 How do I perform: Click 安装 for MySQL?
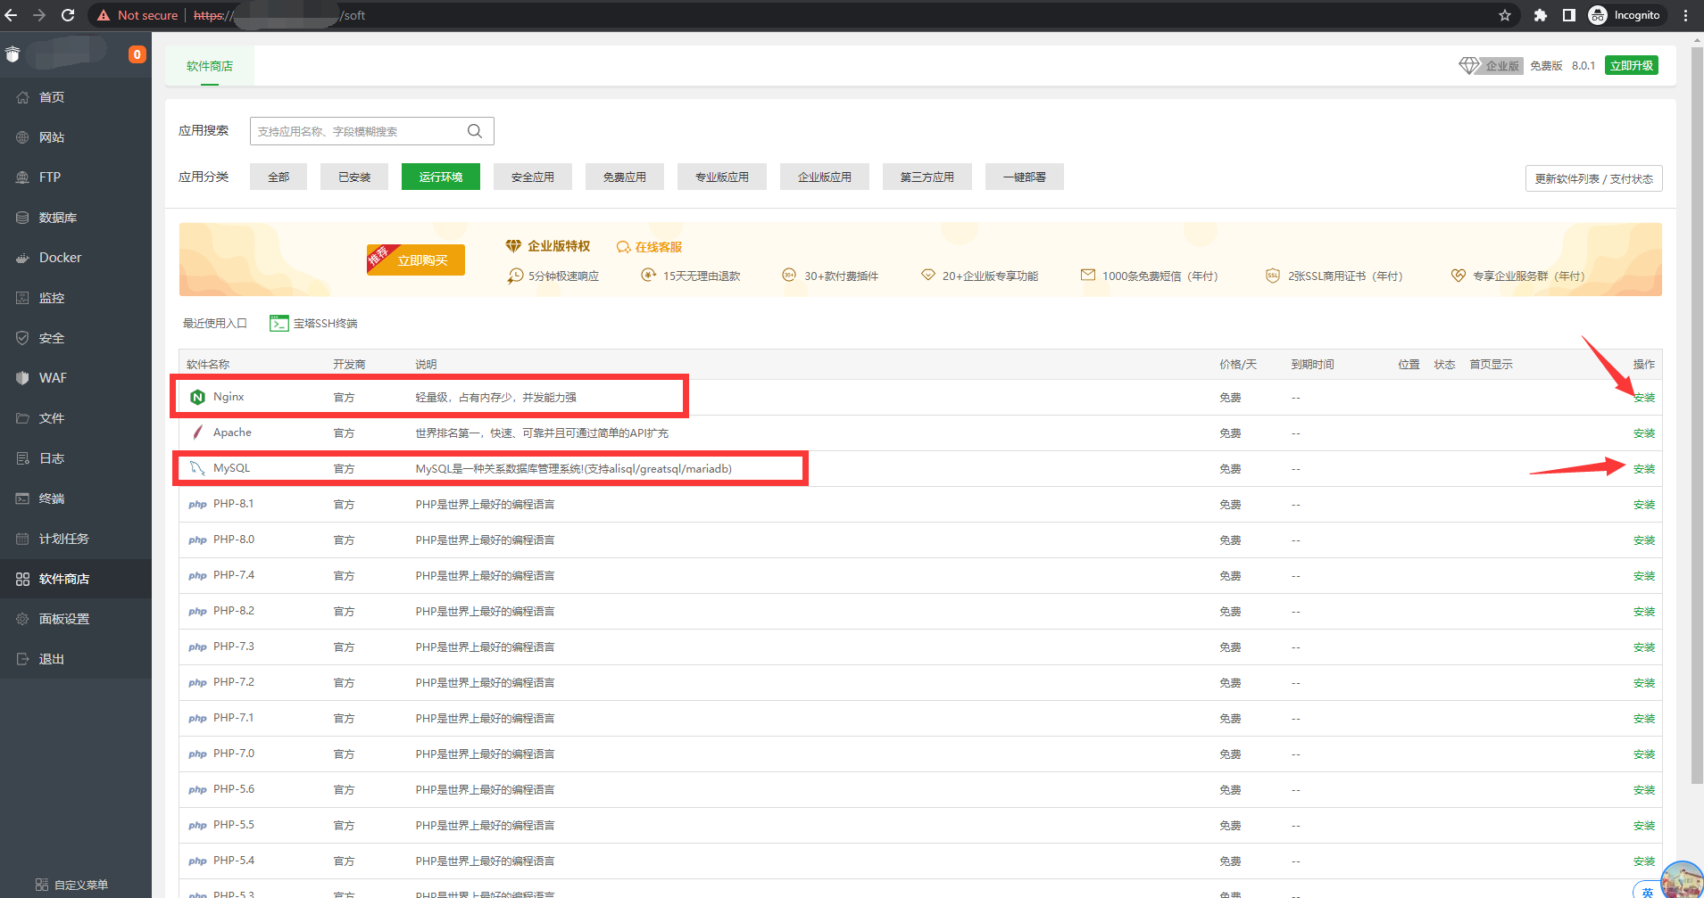coord(1644,469)
